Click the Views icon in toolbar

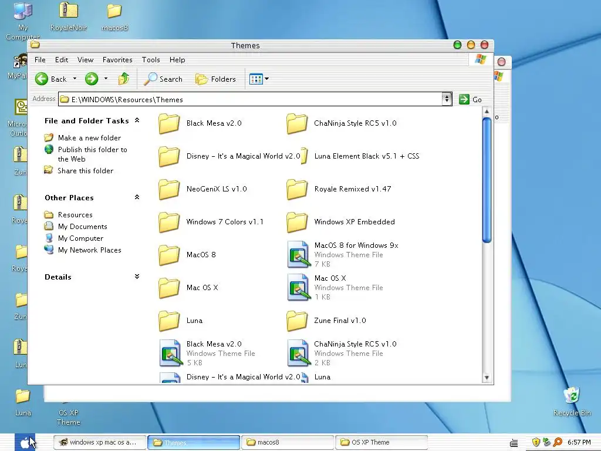256,79
